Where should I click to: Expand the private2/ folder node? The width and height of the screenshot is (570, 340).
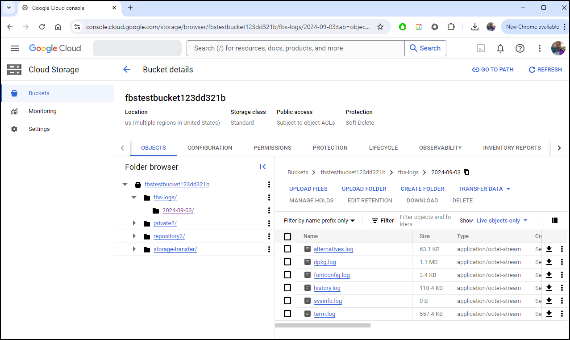coord(134,223)
